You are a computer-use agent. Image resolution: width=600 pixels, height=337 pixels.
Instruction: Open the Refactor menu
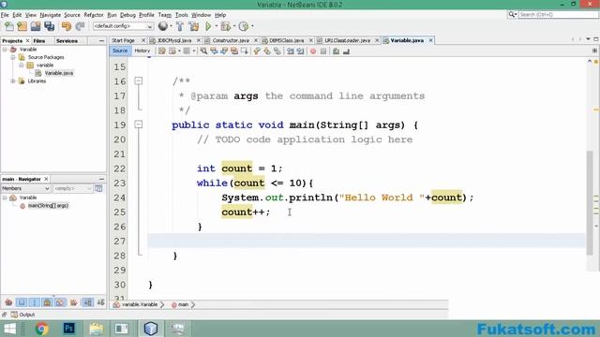click(x=94, y=15)
